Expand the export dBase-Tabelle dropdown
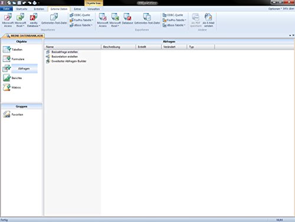Image resolution: width=295 pixels, height=222 pixels. [x=174, y=25]
